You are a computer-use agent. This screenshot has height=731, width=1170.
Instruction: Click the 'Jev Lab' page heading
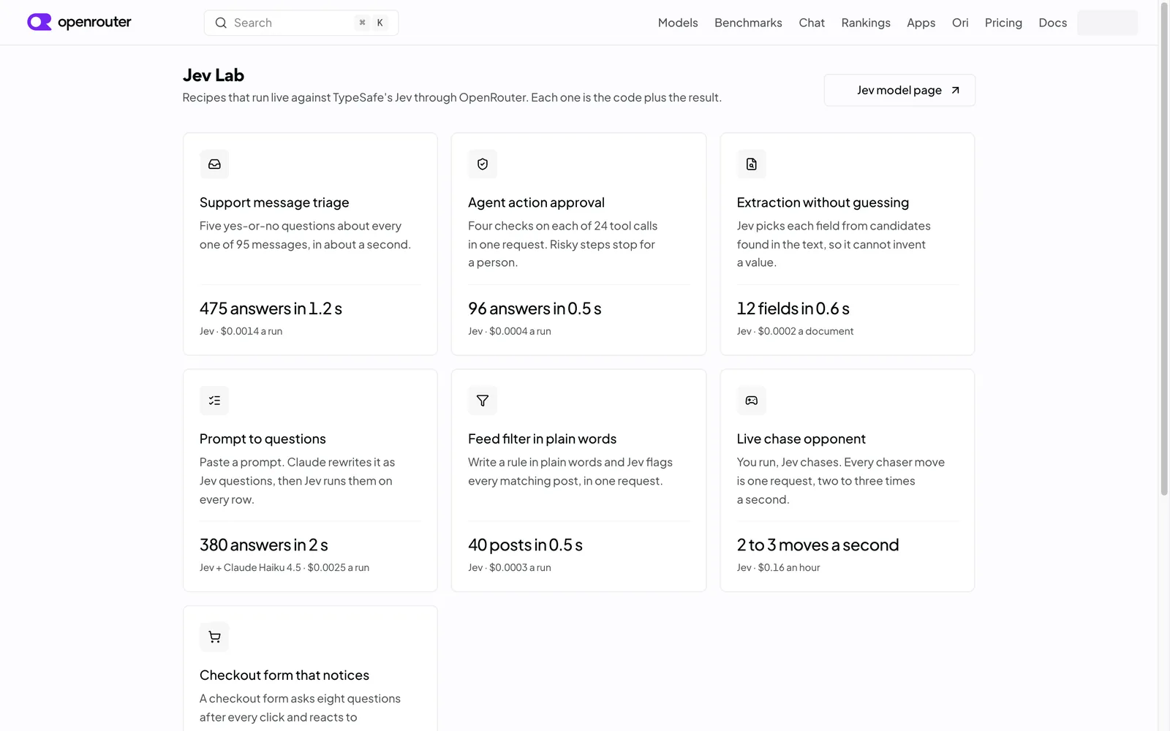tap(213, 75)
